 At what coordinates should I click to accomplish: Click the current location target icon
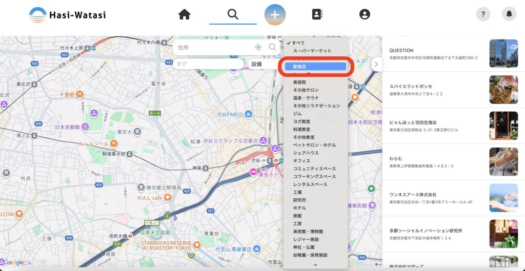258,48
